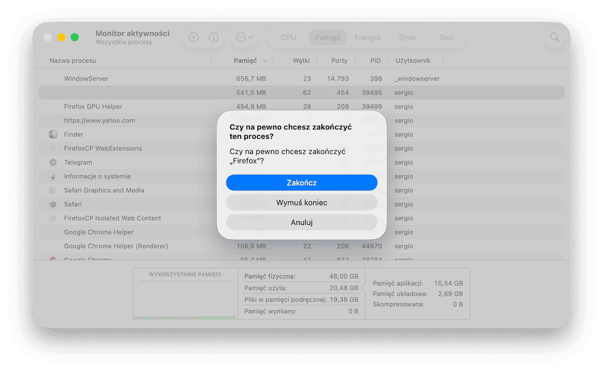
Task: Sort by the Wątki column header
Action: click(301, 61)
